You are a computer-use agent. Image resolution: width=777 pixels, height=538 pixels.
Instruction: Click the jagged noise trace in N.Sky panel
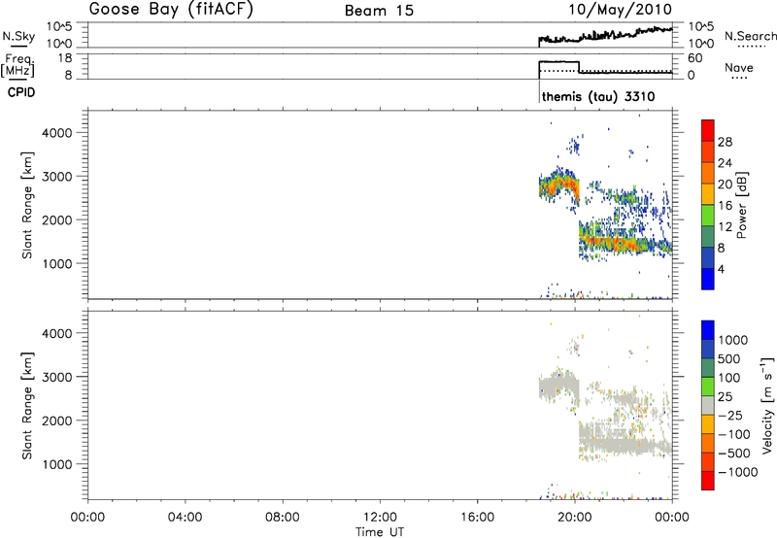[605, 36]
